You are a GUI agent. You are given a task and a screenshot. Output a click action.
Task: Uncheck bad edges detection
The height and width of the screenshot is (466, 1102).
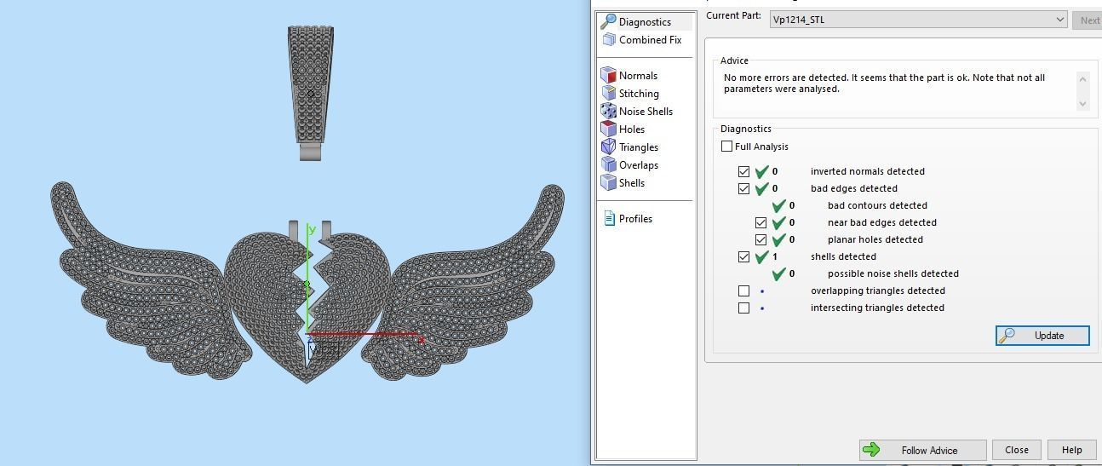(743, 188)
